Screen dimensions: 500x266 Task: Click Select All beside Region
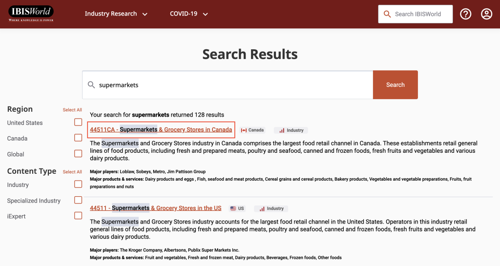coord(72,110)
